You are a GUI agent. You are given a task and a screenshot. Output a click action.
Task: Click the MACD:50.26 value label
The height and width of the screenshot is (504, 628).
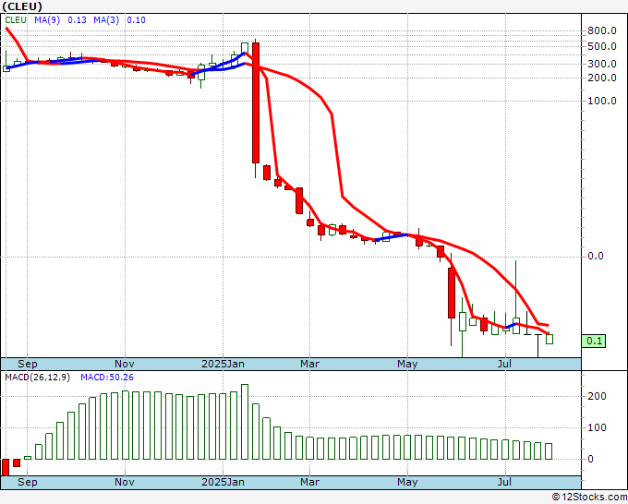coord(107,378)
